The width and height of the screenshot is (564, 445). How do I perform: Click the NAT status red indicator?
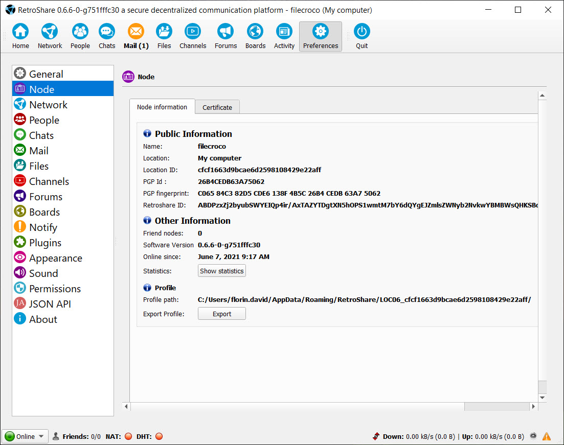coord(128,436)
